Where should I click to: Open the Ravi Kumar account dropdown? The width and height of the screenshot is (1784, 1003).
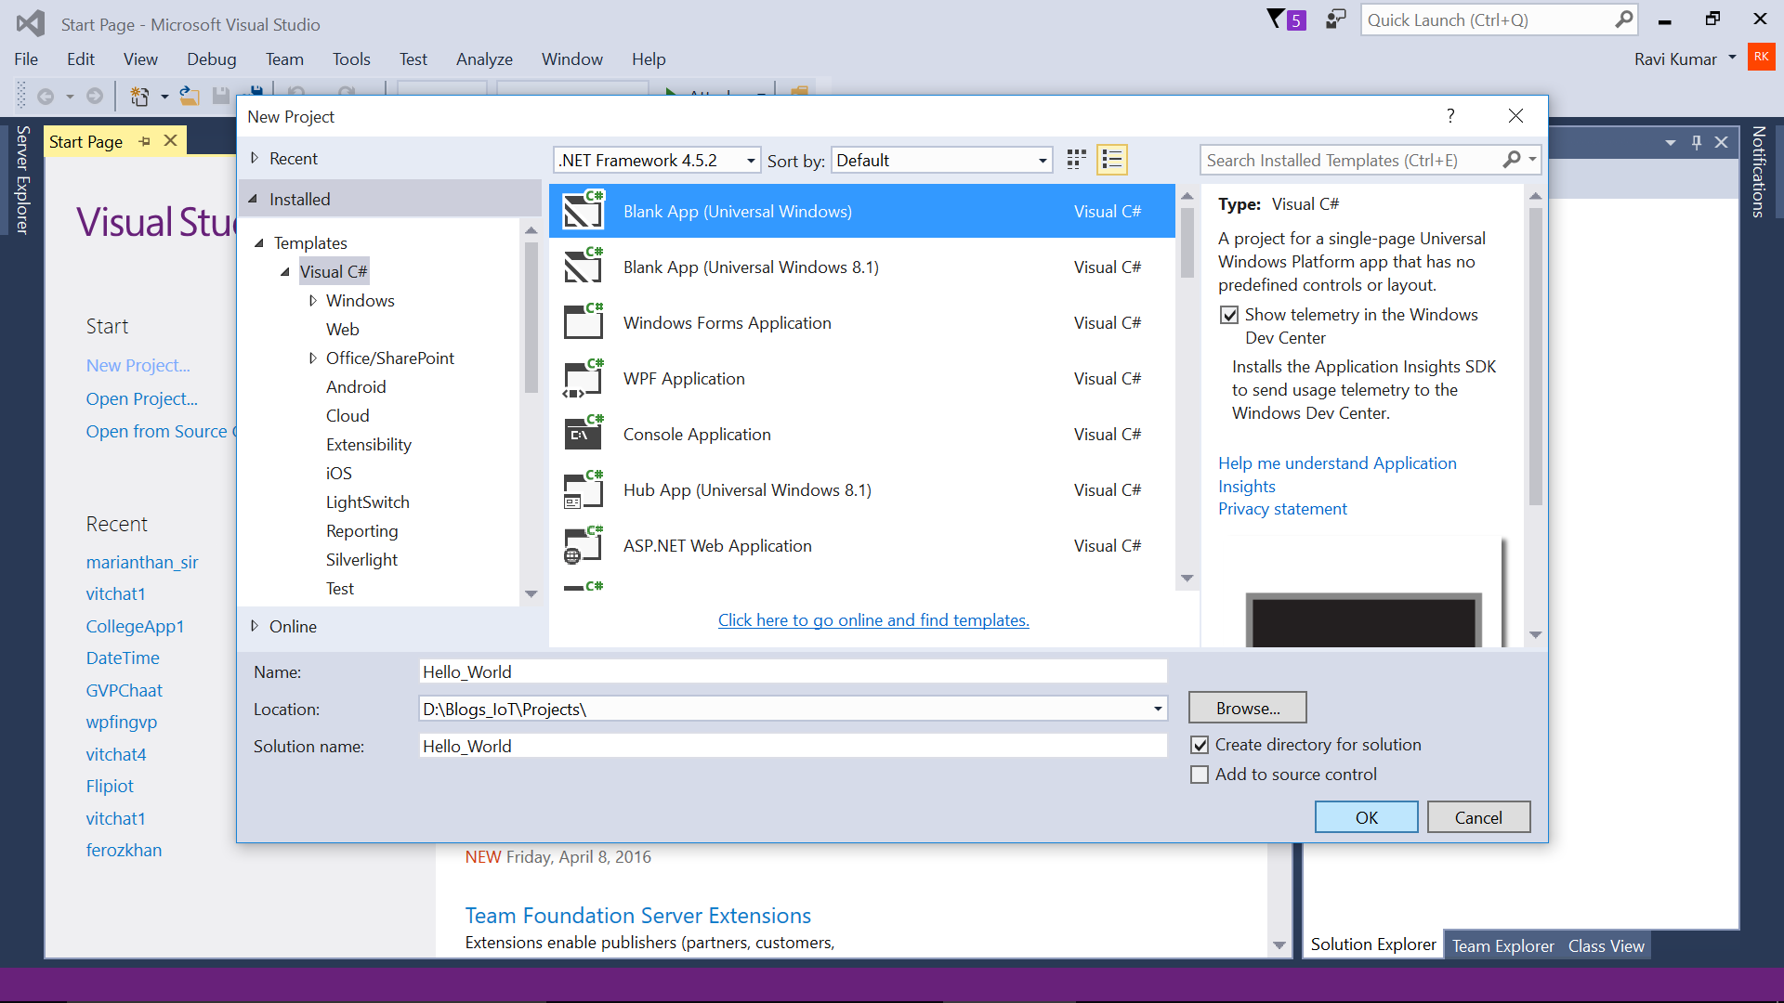[x=1732, y=58]
